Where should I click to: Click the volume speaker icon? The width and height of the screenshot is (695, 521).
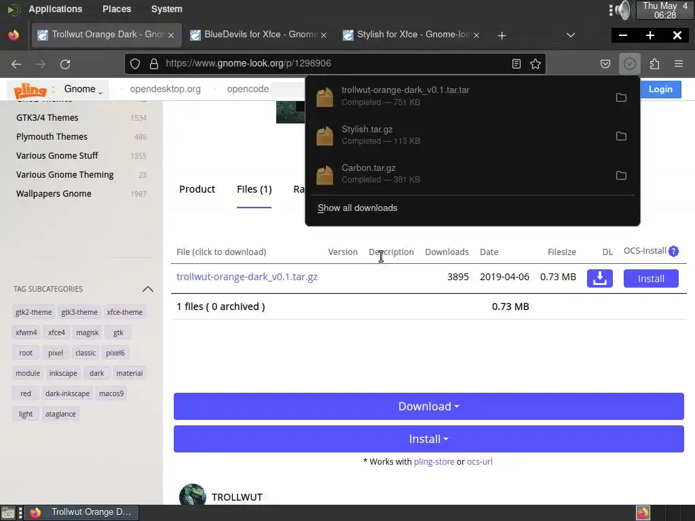point(622,9)
